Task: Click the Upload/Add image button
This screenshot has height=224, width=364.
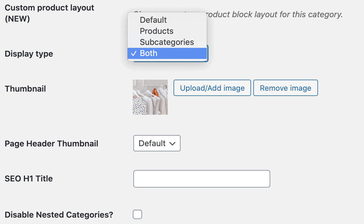Action: [x=212, y=88]
